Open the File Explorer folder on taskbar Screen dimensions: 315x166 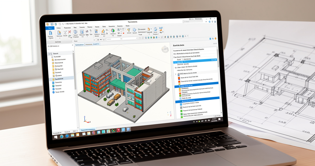click(73, 135)
